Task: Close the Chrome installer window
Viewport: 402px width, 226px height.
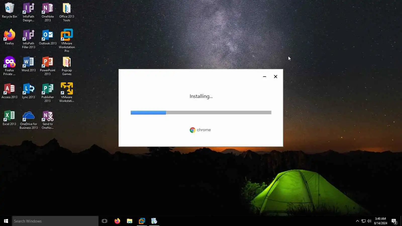Action: pos(276,77)
